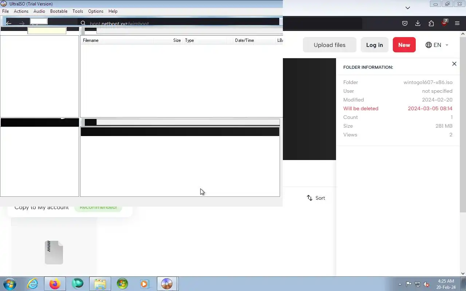Screen dimensions: 466x291
Task: Open the taskbar clock showing 4:25 AM
Action: pos(446,284)
